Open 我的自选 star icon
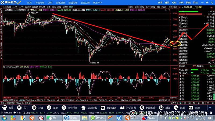Image resolution: width=215 pixels, height=121 pixels. pos(103,108)
